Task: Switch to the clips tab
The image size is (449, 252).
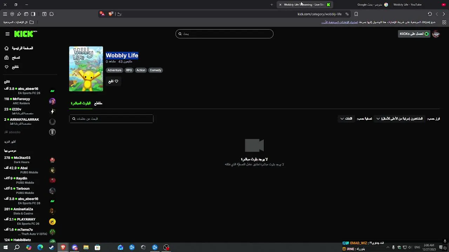Action: pyautogui.click(x=98, y=103)
